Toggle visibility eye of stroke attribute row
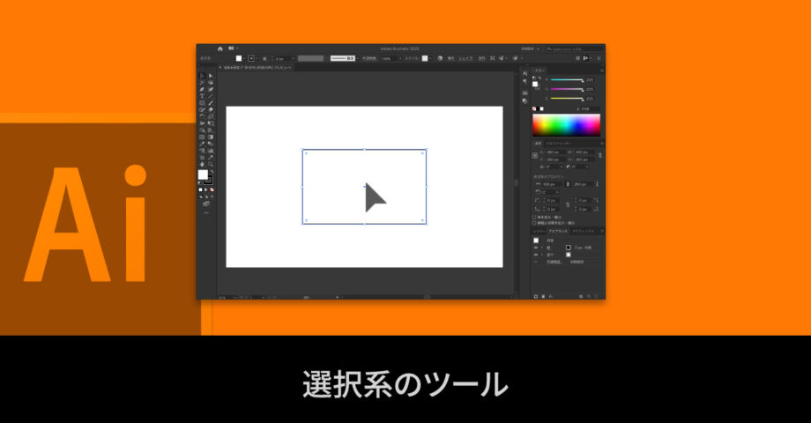The width and height of the screenshot is (811, 423). pos(535,248)
